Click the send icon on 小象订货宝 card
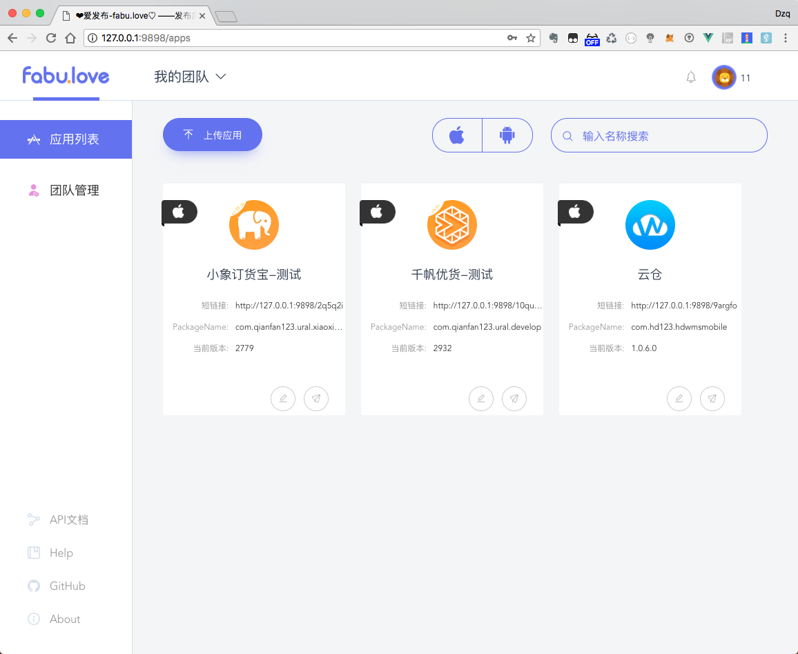This screenshot has height=654, width=798. pos(316,398)
